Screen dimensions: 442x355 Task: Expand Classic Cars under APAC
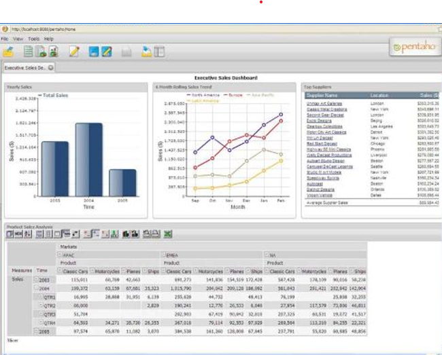[x=59, y=271]
